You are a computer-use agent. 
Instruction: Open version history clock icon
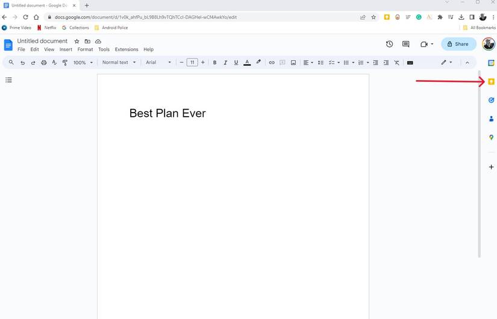(x=389, y=44)
